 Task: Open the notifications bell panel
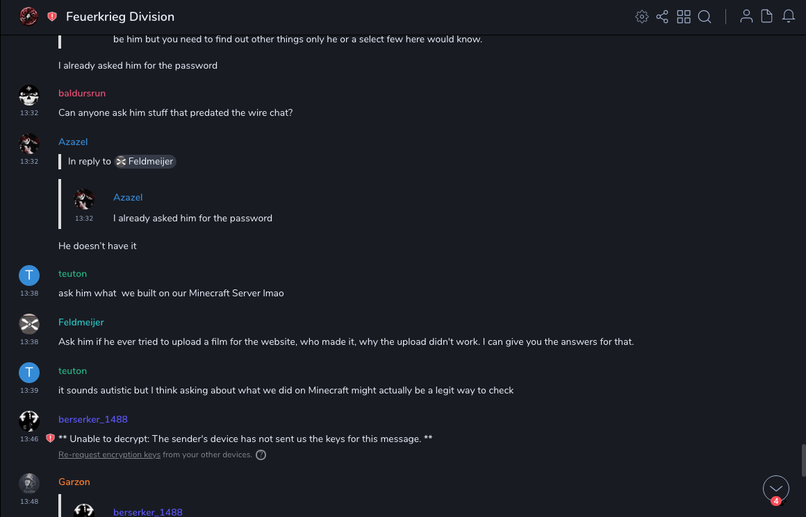[x=789, y=17]
